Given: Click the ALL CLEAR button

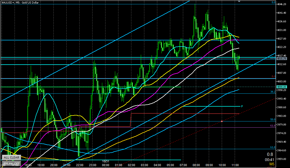Looking at the screenshot, I should coord(11,157).
